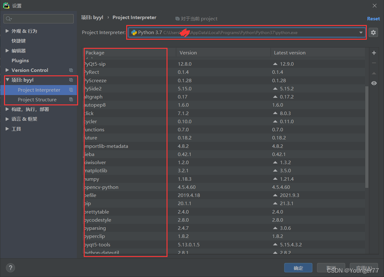Click the gear icon beside interpreter dropdown

[373, 33]
